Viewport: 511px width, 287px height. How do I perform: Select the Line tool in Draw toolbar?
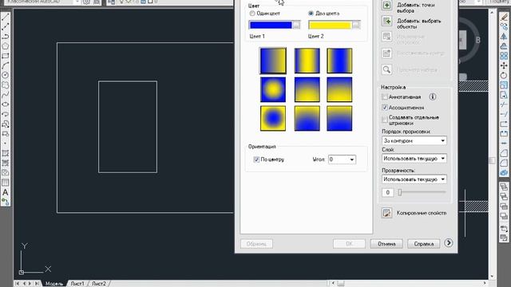(6, 17)
